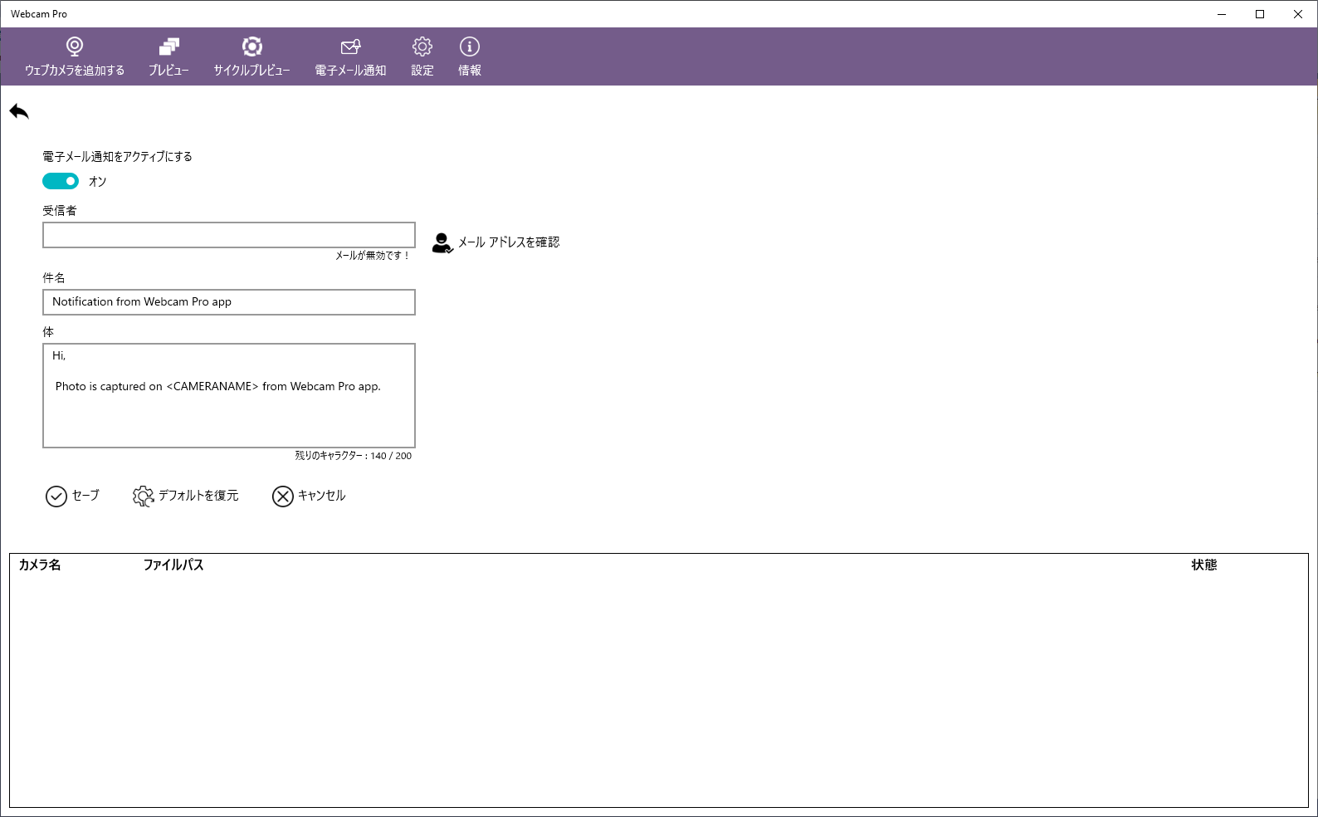Minimize the Webcam Pro window
The height and width of the screenshot is (817, 1318).
tap(1222, 14)
